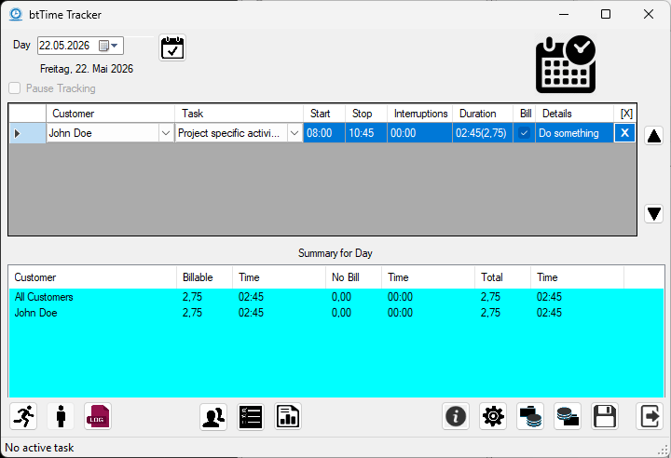This screenshot has width=671, height=458.
Task: Click the large calendar clock logo
Action: coord(566,64)
